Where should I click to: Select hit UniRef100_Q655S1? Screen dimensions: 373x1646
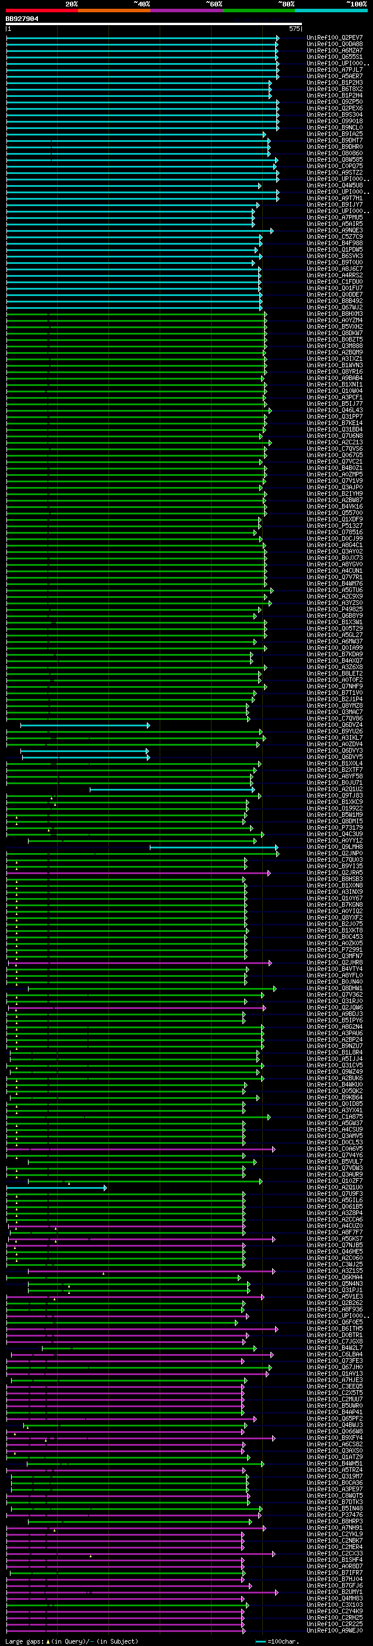[334, 57]
